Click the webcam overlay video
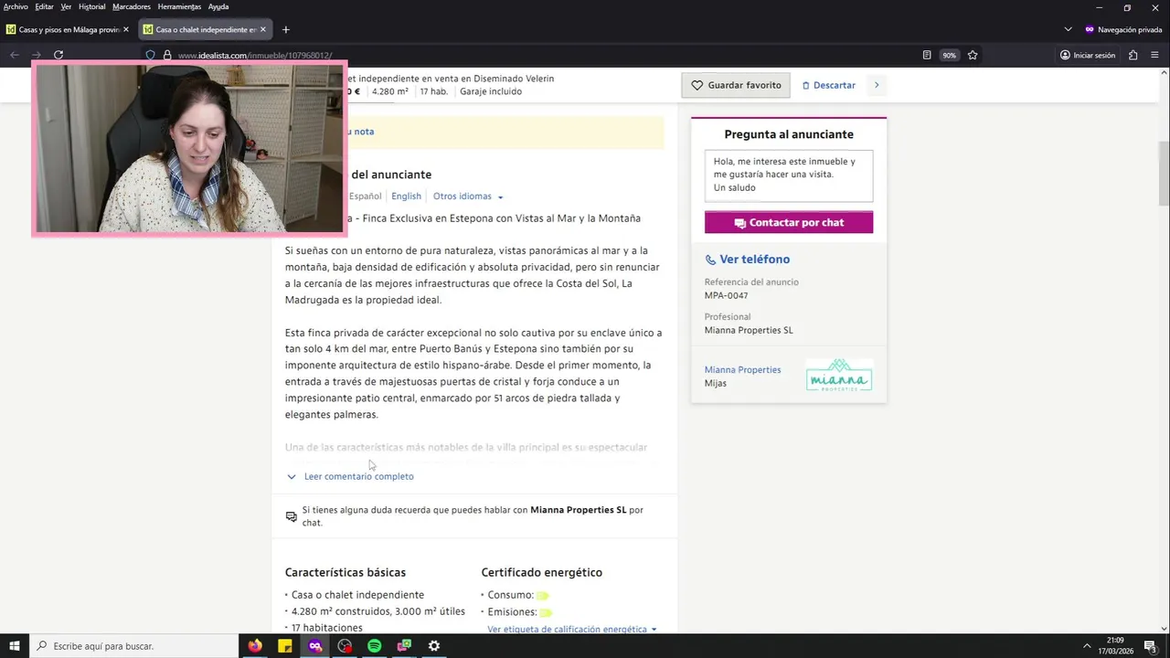This screenshot has width=1170, height=658. tap(189, 149)
